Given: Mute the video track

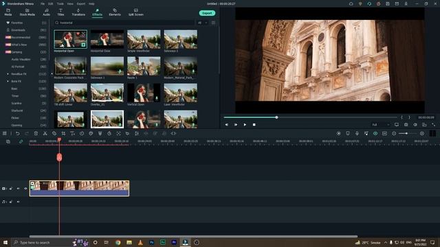Looking at the screenshot, I should [x=19, y=189].
